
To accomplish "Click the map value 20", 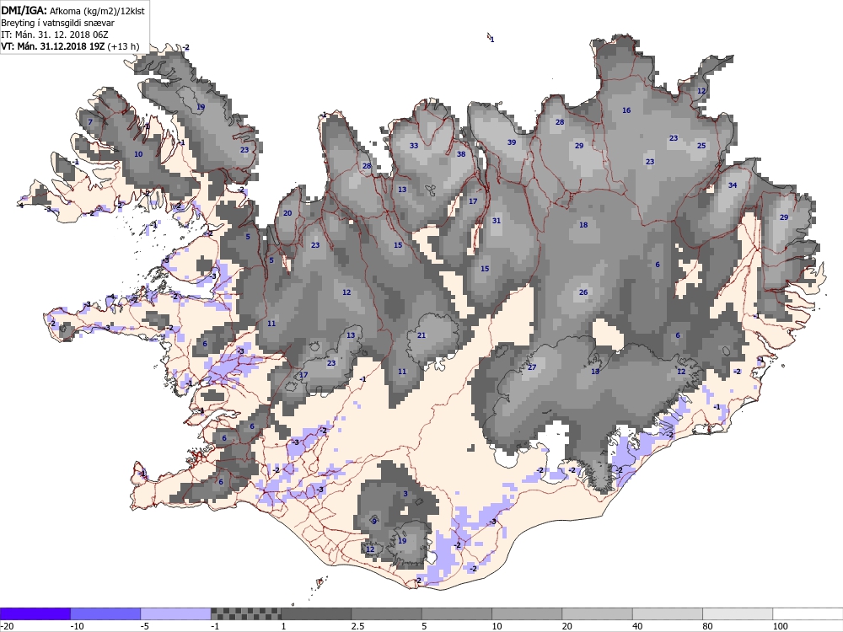I will [x=287, y=213].
